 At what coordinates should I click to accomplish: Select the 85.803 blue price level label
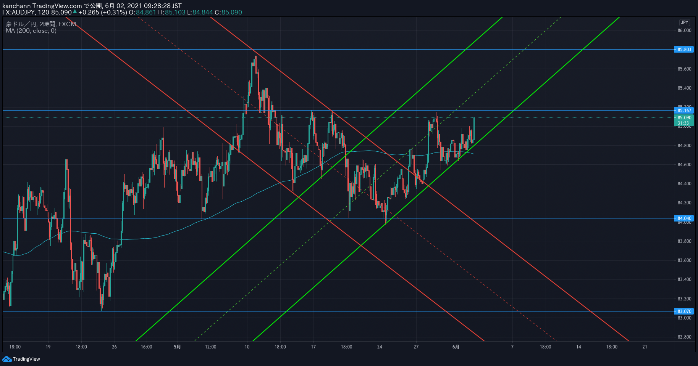coord(684,50)
